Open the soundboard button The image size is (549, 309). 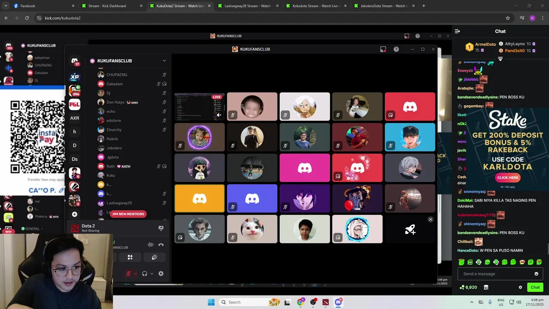pos(154,257)
